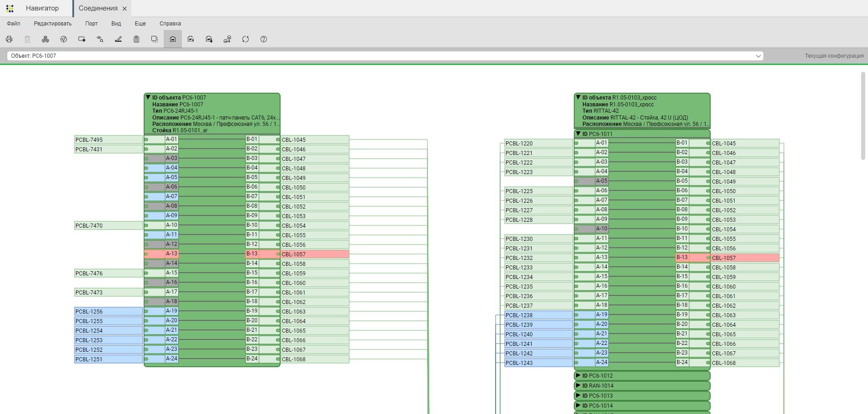Click the vertical scrollbar on the right
The image size is (868, 414).
863,116
